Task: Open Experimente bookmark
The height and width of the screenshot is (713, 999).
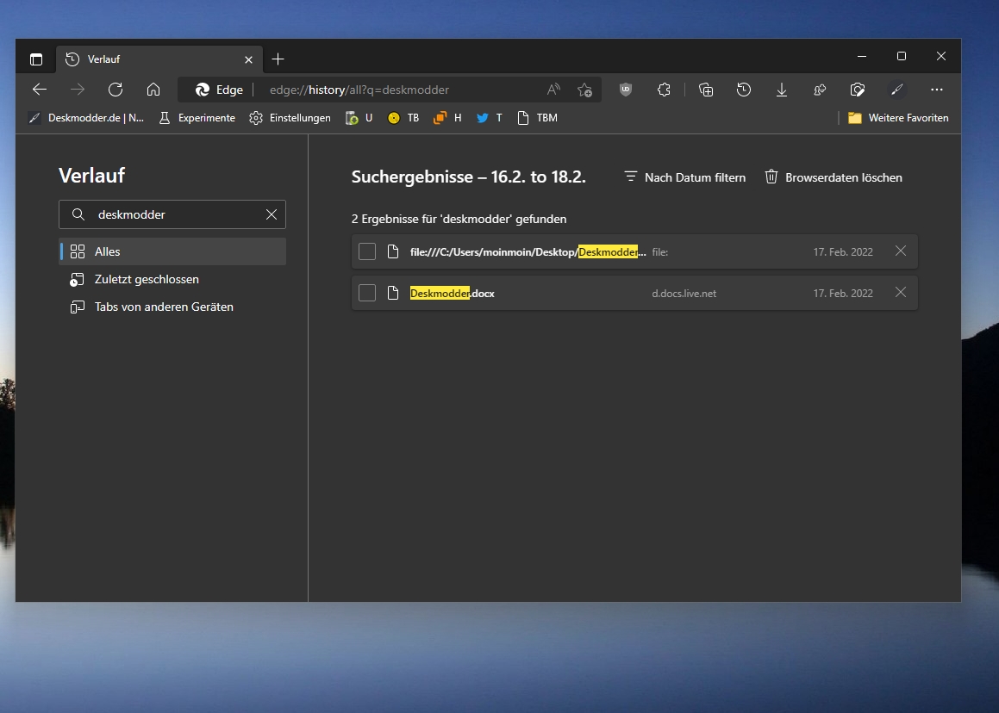Action: tap(197, 118)
